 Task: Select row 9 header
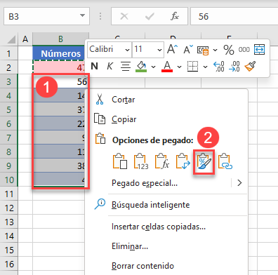coord(8,166)
